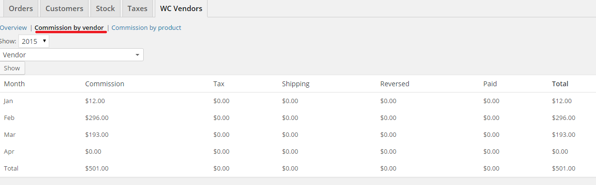Click the Commission column header
596x185 pixels.
104,84
